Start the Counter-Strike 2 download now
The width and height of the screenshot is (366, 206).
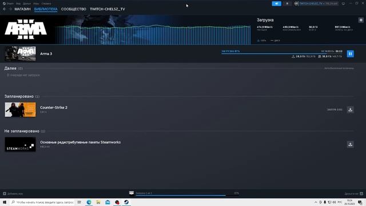click(350, 109)
